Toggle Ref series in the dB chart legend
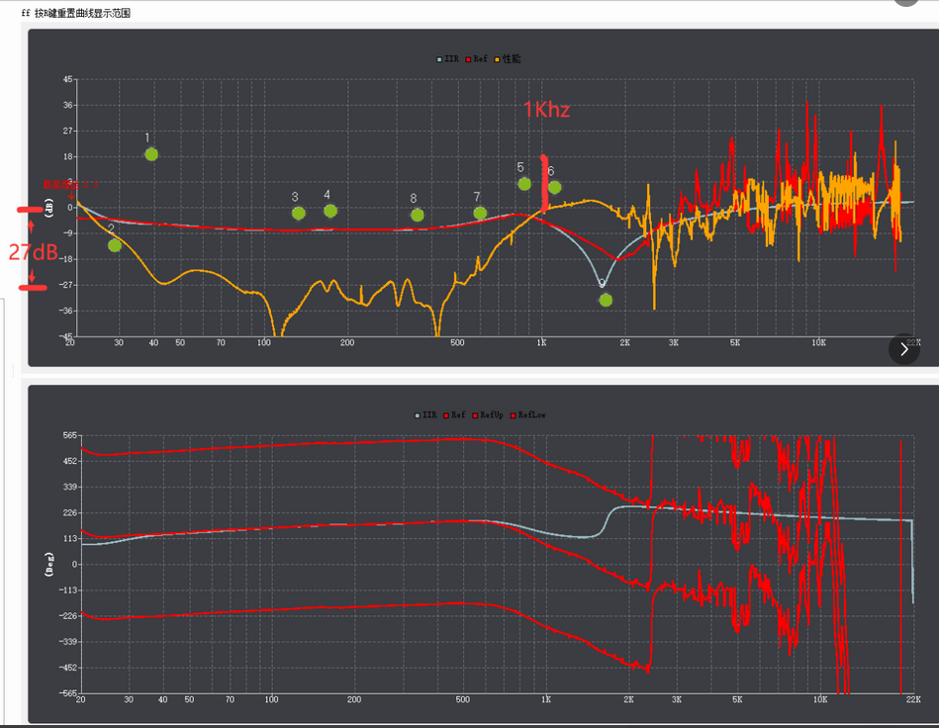The height and width of the screenshot is (728, 939). tap(477, 58)
